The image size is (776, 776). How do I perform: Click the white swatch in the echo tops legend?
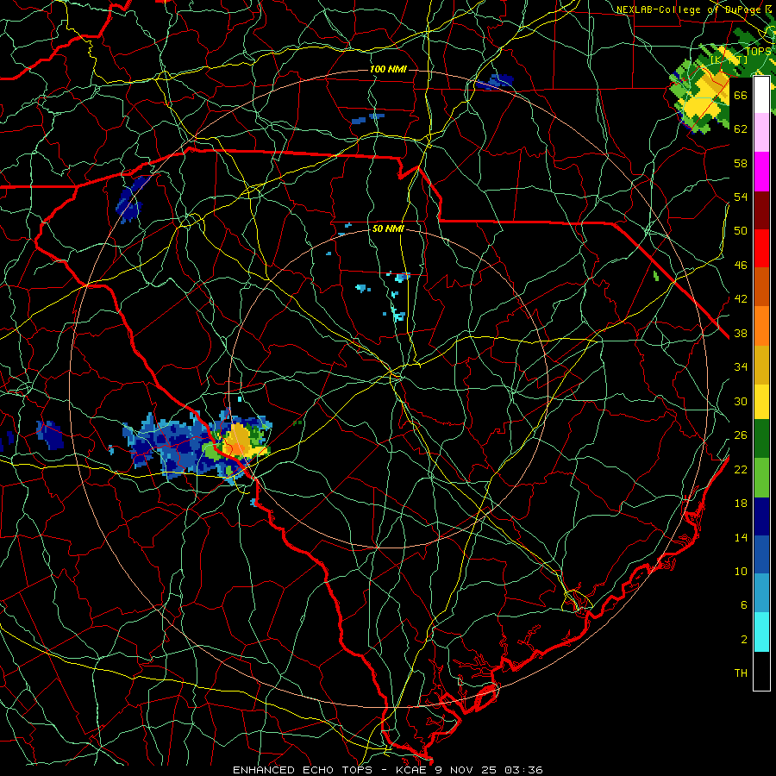[x=761, y=95]
